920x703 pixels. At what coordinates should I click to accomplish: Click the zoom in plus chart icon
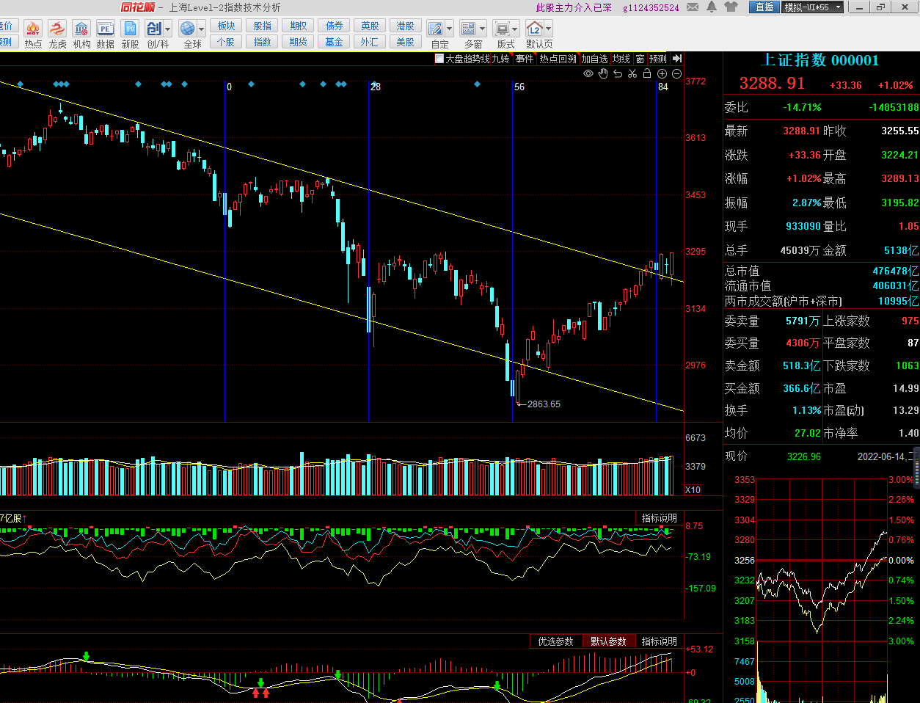662,73
